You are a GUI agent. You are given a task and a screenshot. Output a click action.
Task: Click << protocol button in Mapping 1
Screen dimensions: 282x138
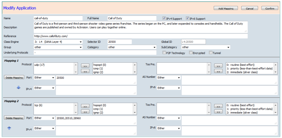(x=85, y=71)
